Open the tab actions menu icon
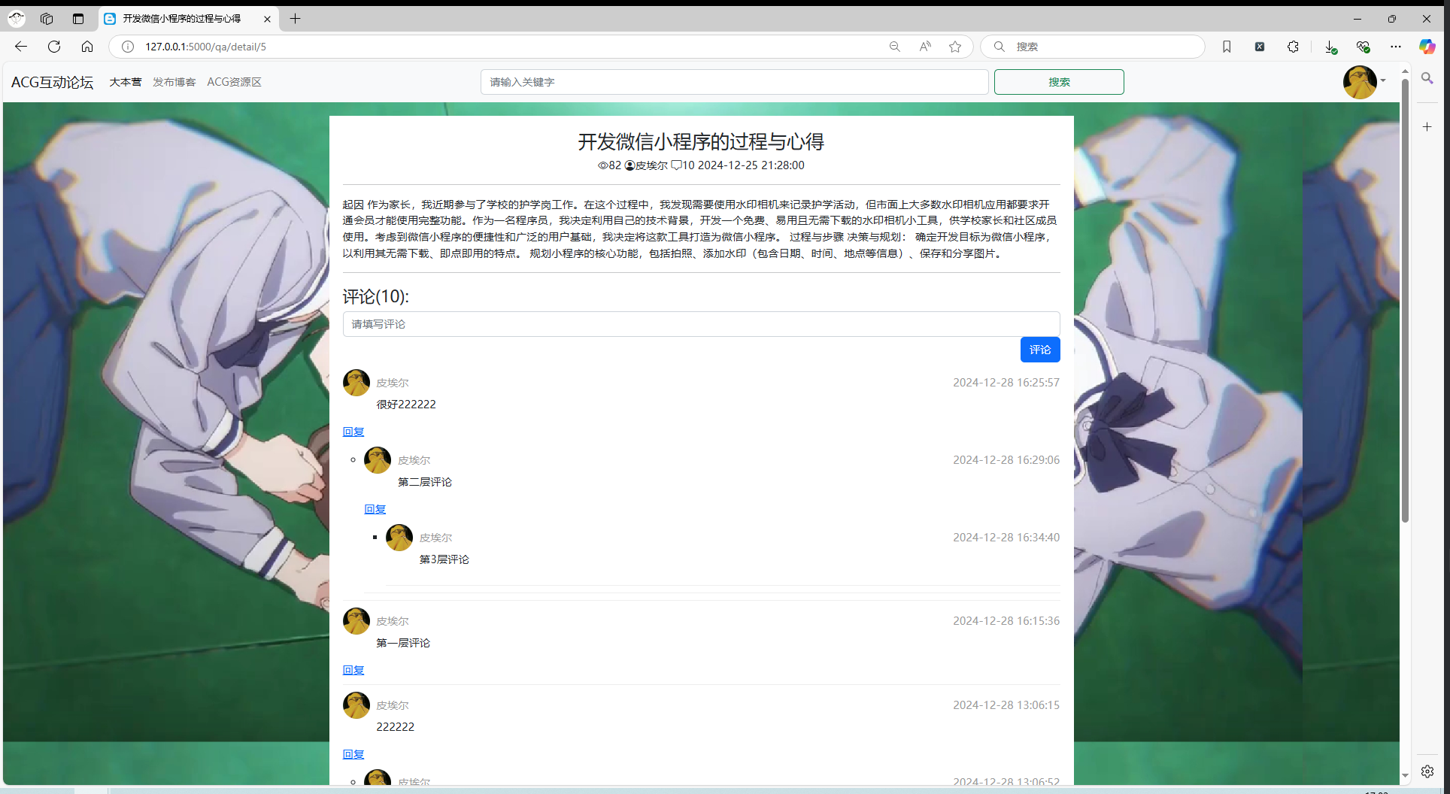The image size is (1450, 794). pos(78,19)
